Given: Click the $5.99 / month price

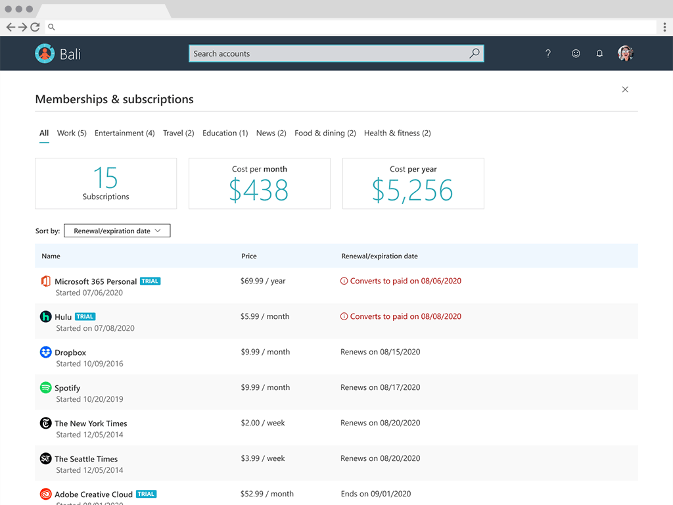Looking at the screenshot, I should [x=265, y=316].
